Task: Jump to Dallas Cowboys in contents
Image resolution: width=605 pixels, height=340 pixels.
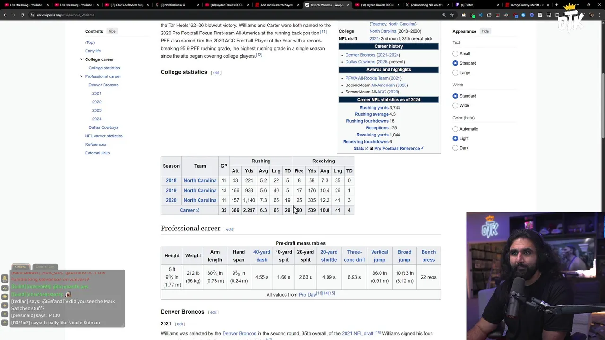Action: pyautogui.click(x=103, y=127)
